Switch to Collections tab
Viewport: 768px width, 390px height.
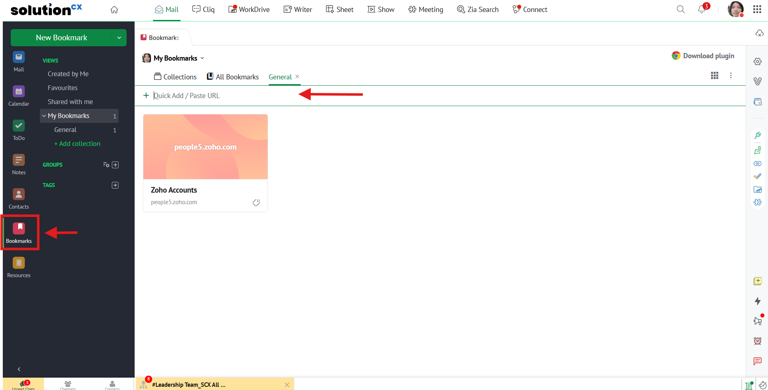click(175, 77)
